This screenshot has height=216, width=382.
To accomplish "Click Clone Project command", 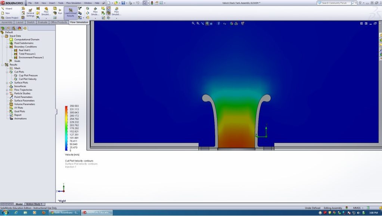I will click(x=10, y=18).
